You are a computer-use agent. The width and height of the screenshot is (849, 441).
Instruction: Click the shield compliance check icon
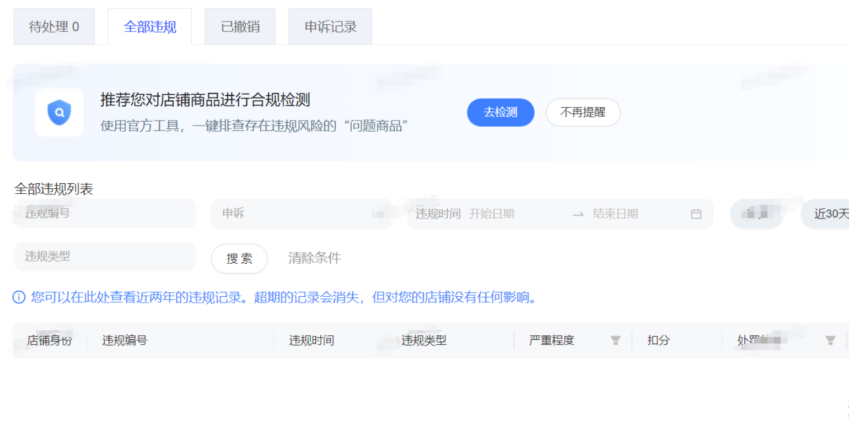(59, 113)
